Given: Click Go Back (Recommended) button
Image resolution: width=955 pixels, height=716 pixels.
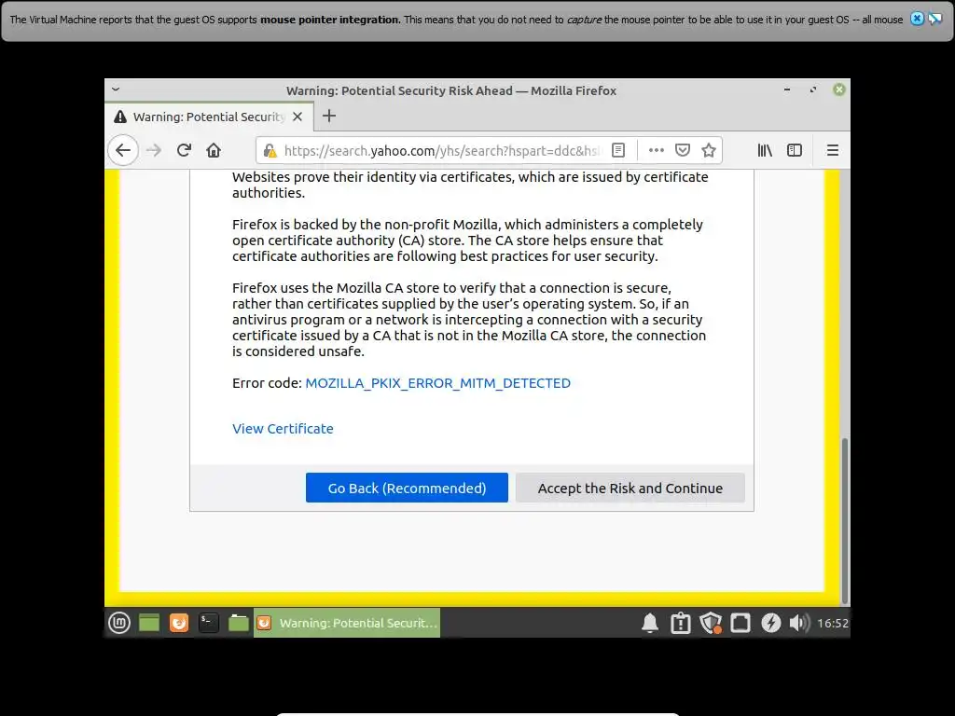Looking at the screenshot, I should pyautogui.click(x=407, y=488).
